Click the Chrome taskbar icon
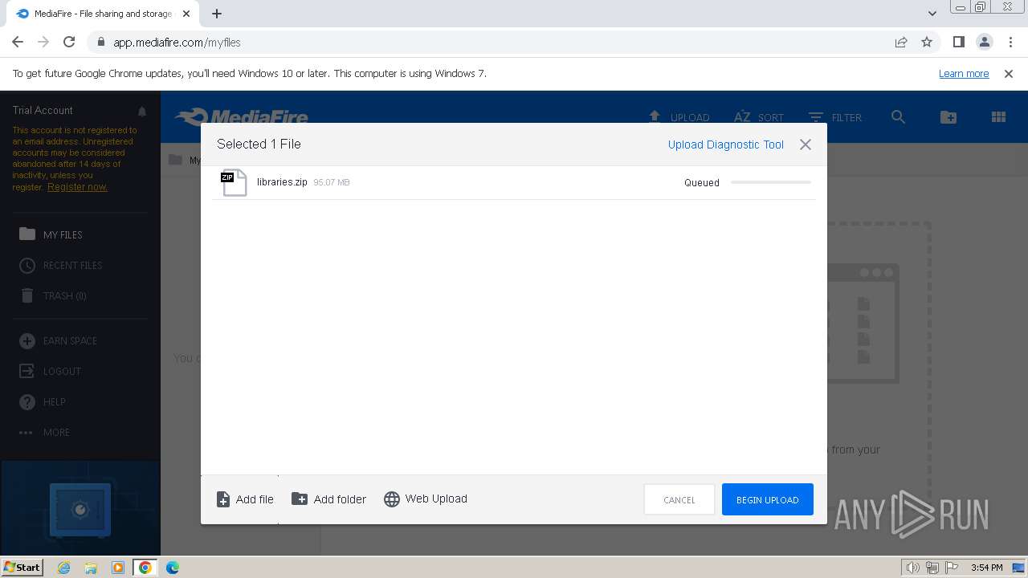 coord(145,568)
